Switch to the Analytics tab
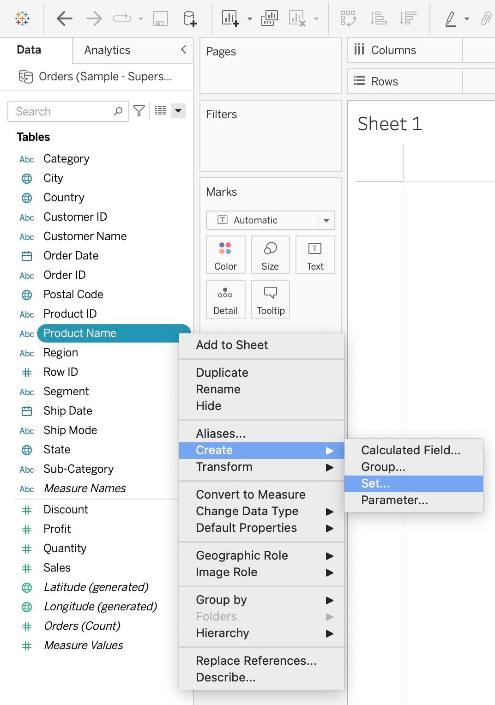 point(107,50)
